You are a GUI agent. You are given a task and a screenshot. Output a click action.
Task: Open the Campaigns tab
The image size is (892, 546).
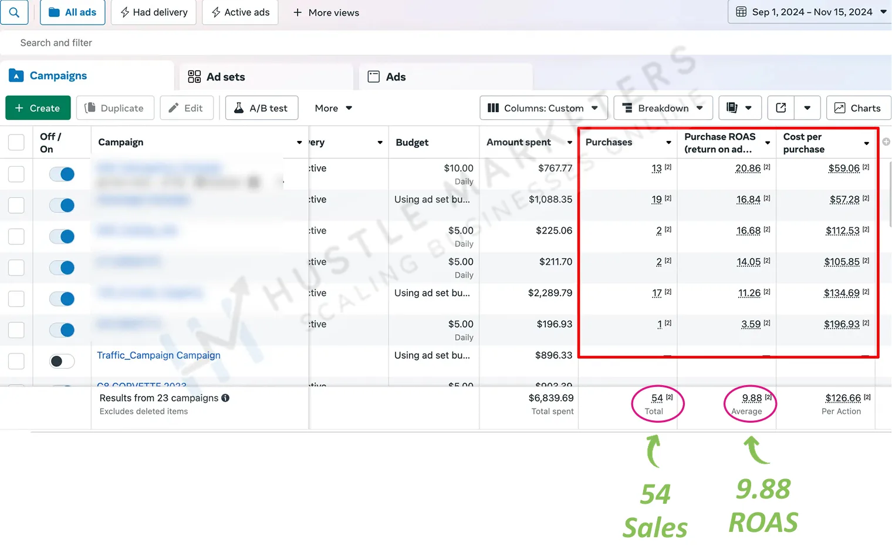pyautogui.click(x=87, y=76)
